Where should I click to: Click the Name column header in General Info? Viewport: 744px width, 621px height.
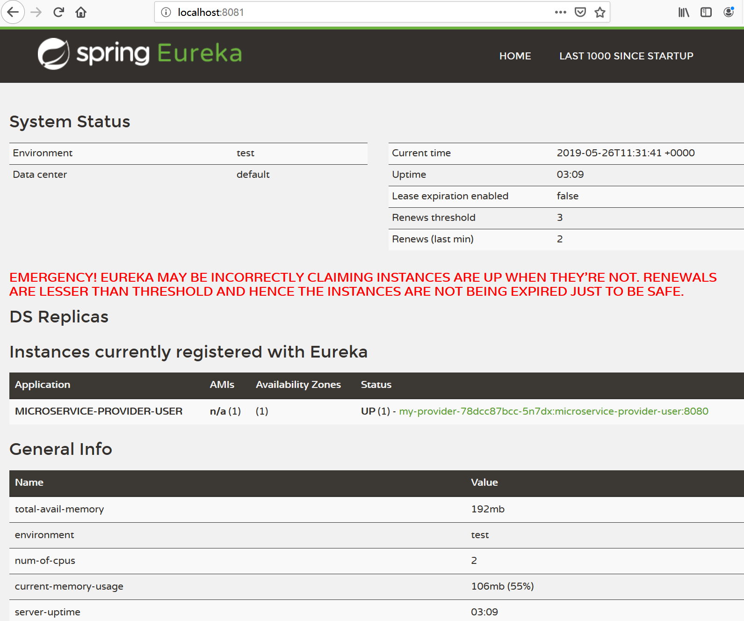click(x=29, y=482)
